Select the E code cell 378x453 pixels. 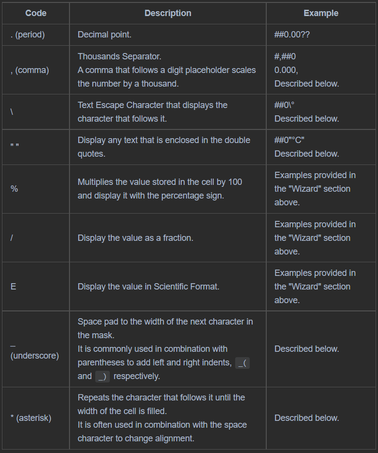(13, 287)
